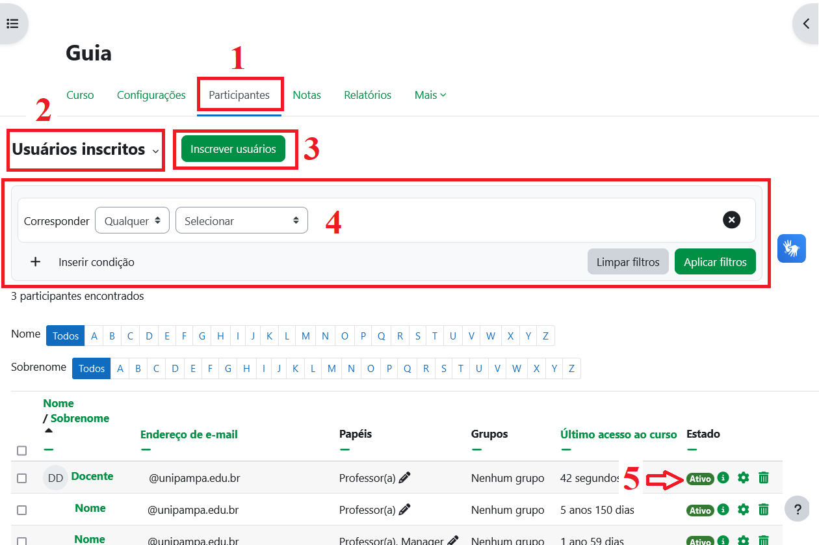Screen dimensions: 819x545
Task: Open the Qualquer match dropdown
Action: point(132,220)
